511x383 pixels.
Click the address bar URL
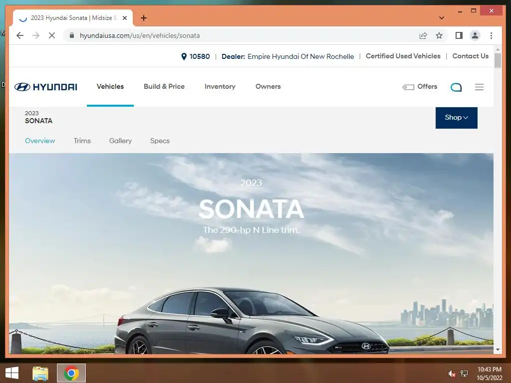click(140, 35)
